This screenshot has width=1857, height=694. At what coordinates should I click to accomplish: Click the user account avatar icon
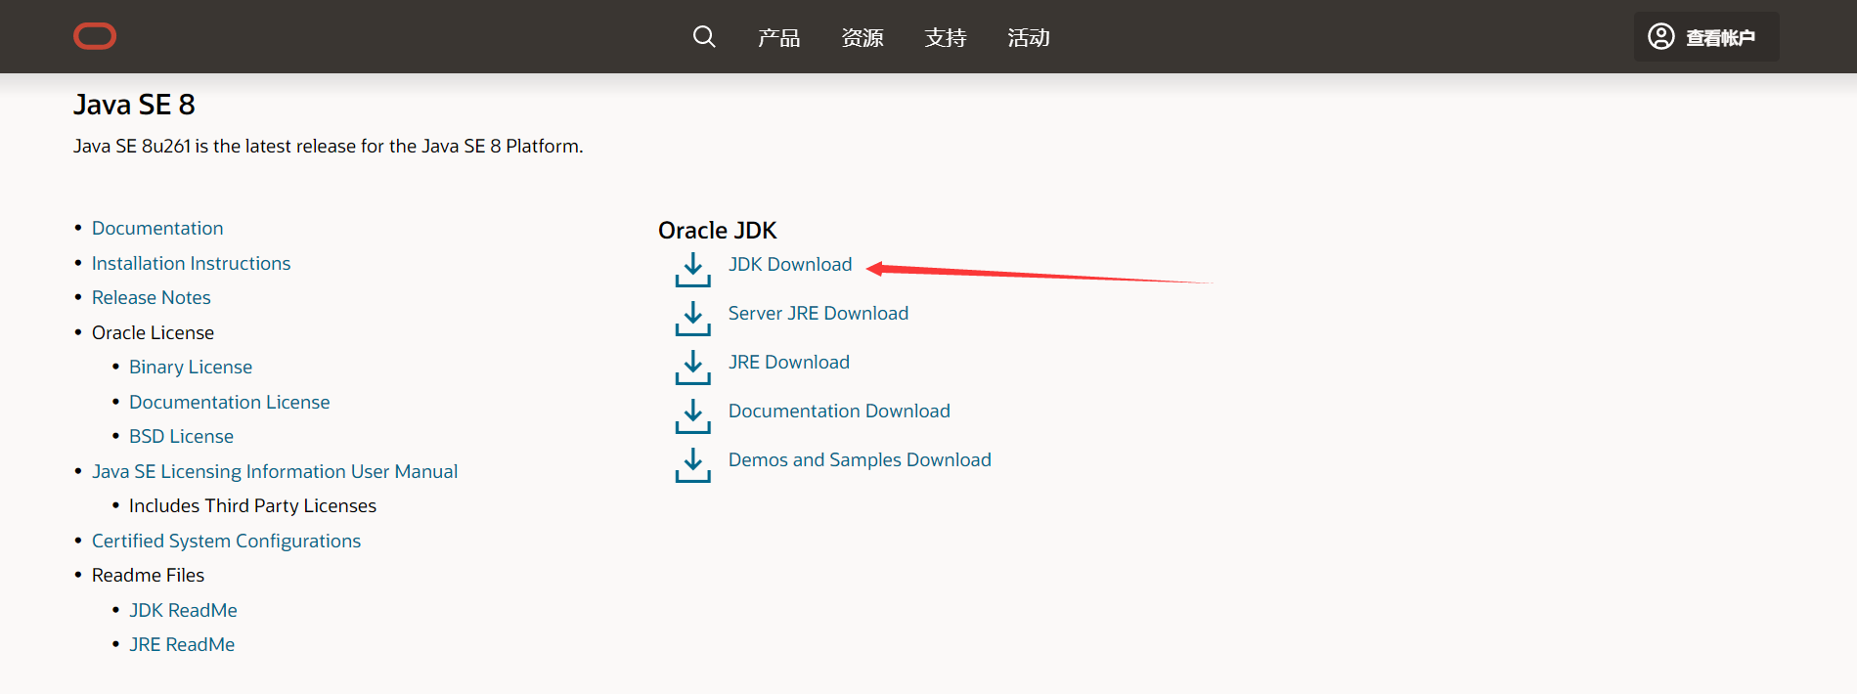click(x=1661, y=36)
